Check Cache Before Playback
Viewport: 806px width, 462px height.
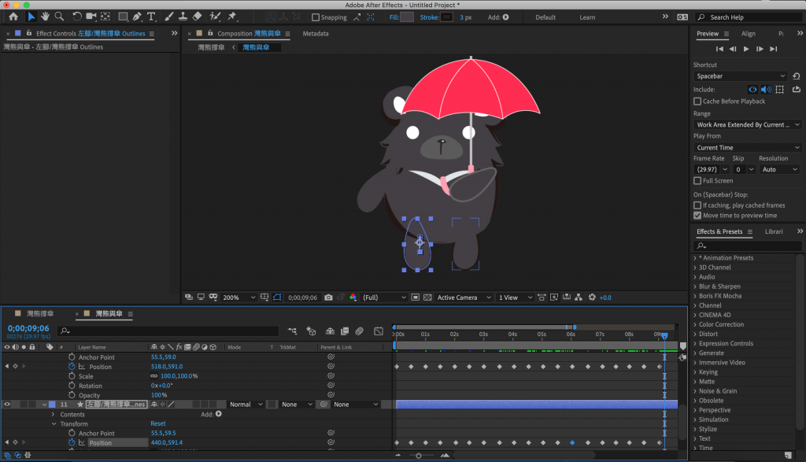(x=697, y=102)
